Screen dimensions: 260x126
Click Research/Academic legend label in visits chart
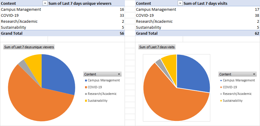pos(237,94)
